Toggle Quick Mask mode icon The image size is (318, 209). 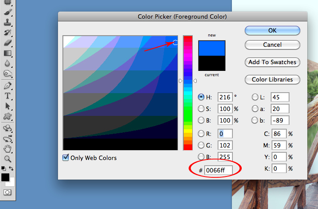click(x=7, y=193)
